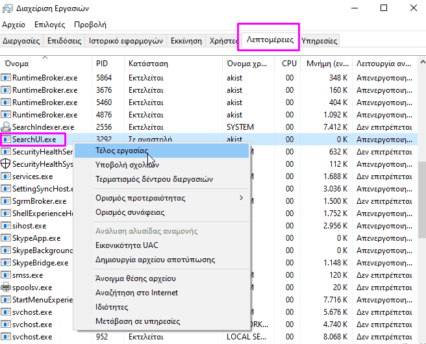426x344 pixels.
Task: Click the SecurityHealthService process icon
Action: point(6,151)
